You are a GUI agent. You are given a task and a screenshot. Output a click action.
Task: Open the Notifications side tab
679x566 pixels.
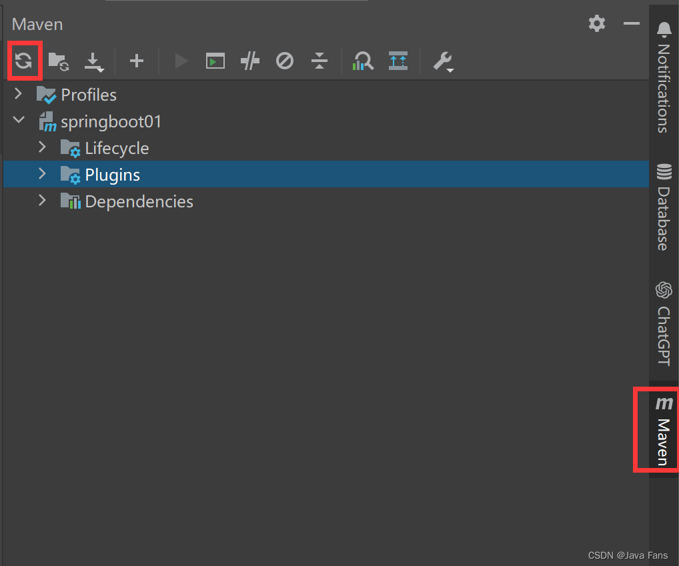click(x=664, y=77)
